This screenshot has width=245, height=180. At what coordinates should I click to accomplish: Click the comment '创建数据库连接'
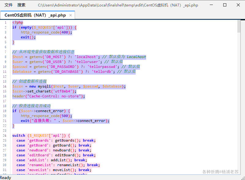coord(33,81)
